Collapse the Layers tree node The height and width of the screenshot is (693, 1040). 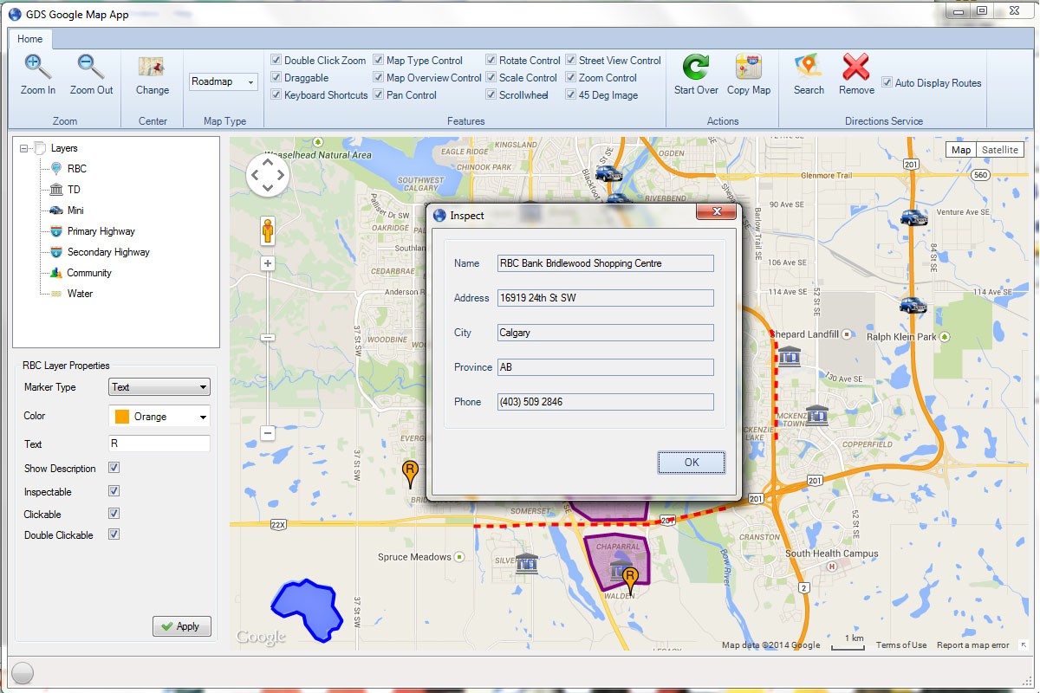(x=24, y=148)
